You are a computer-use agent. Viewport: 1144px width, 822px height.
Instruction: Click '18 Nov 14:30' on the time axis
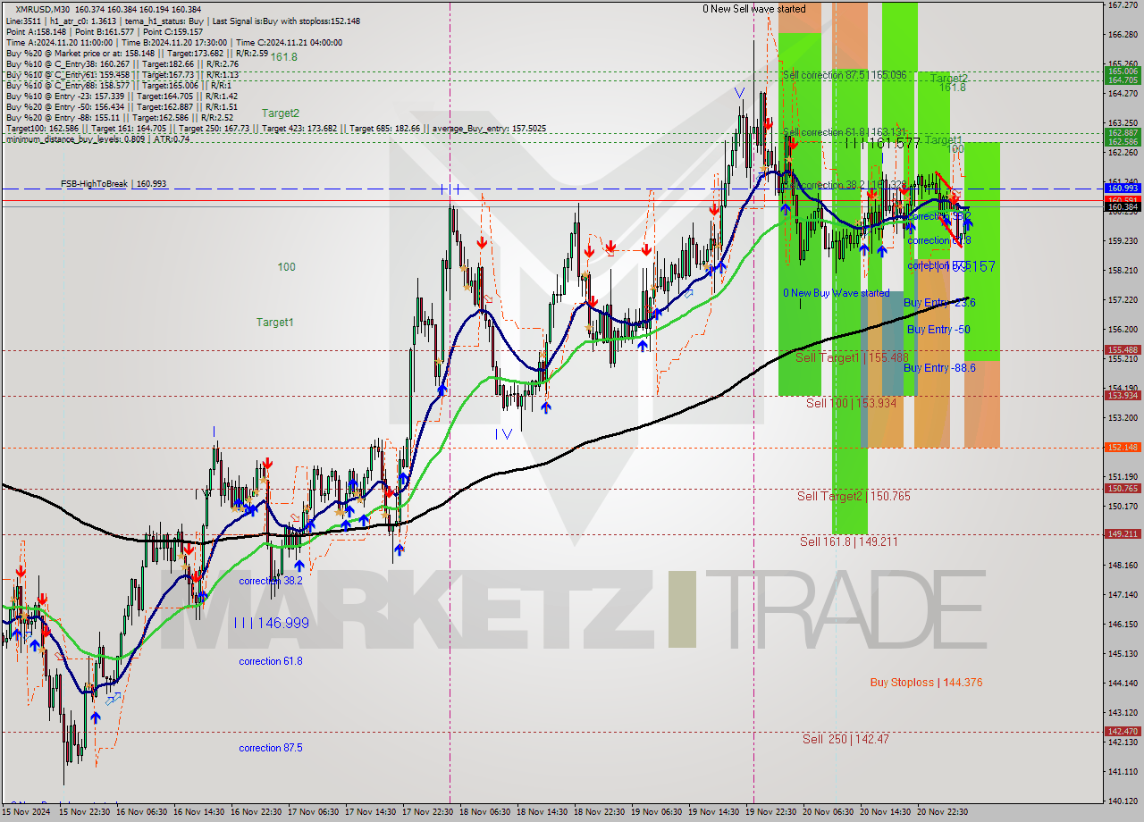click(x=542, y=812)
